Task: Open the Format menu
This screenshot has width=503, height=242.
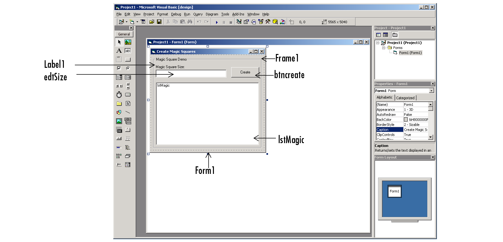Action: 163,14
